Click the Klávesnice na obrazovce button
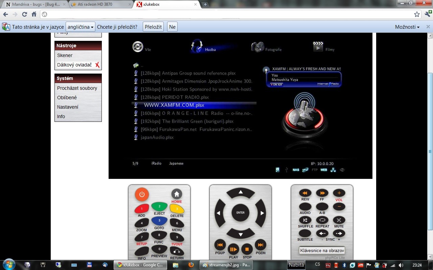This screenshot has height=270, width=433. click(x=322, y=250)
